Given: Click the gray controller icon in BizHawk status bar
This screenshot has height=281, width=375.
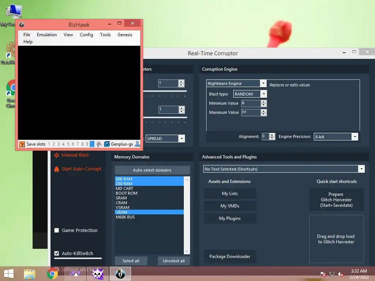Looking at the screenshot, I should tap(99, 144).
